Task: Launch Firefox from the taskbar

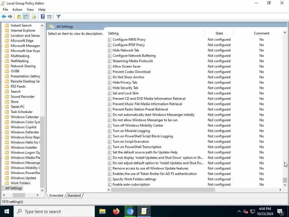Action: click(116, 211)
